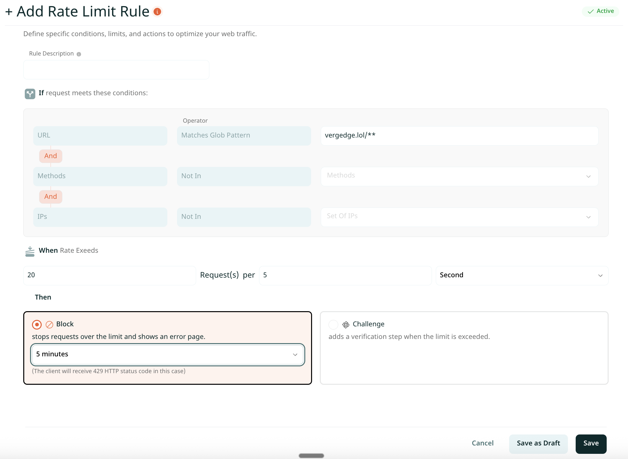The width and height of the screenshot is (628, 459).
Task: Click the first 'And' connector between URL and Methods
Action: tap(50, 156)
